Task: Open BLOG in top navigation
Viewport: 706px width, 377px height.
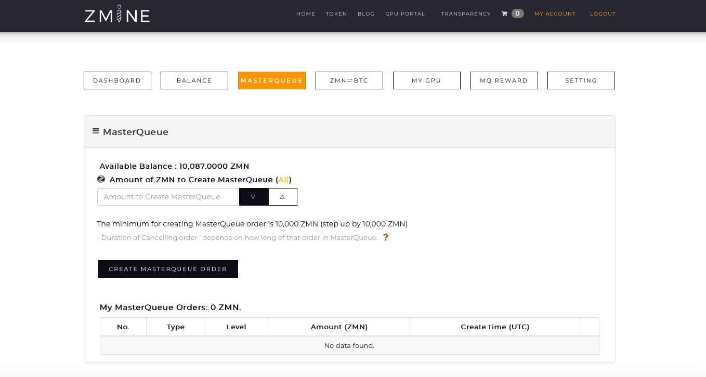Action: [366, 14]
